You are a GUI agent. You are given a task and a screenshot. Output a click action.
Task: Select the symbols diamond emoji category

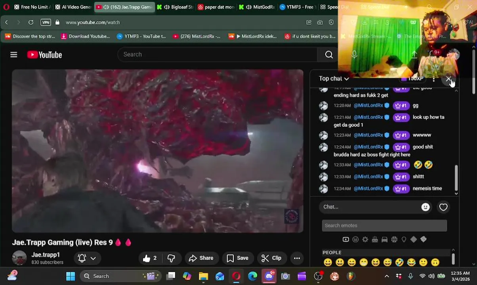pyautogui.click(x=414, y=239)
